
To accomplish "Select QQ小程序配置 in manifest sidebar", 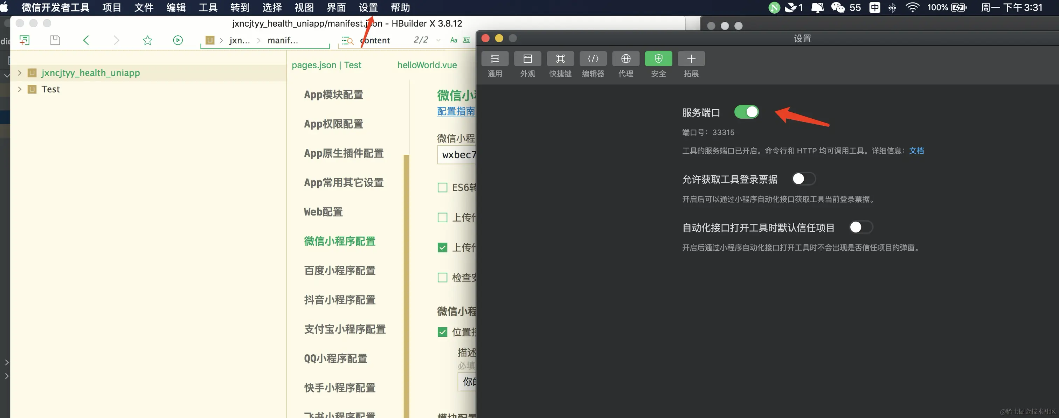I will 335,359.
